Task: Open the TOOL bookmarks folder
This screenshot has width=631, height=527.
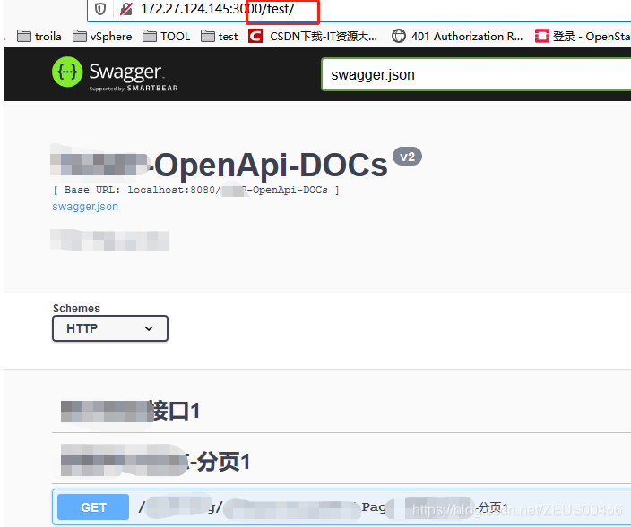Action: coord(166,37)
